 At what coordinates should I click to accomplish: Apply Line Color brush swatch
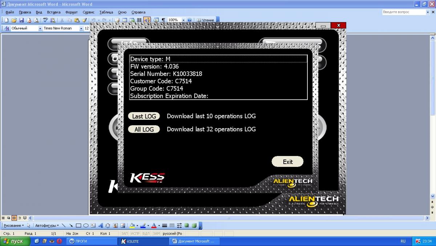pyautogui.click(x=143, y=226)
